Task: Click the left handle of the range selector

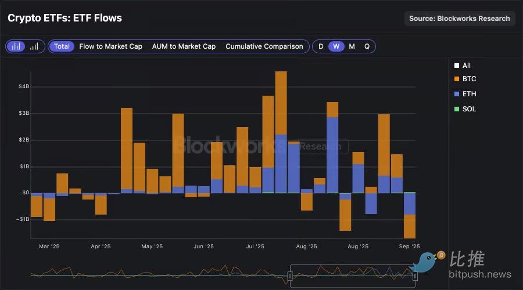Action: coord(290,276)
